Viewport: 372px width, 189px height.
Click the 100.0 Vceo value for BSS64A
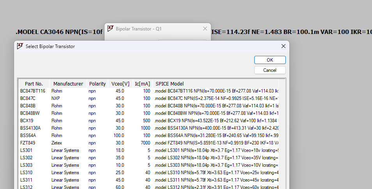119,136
